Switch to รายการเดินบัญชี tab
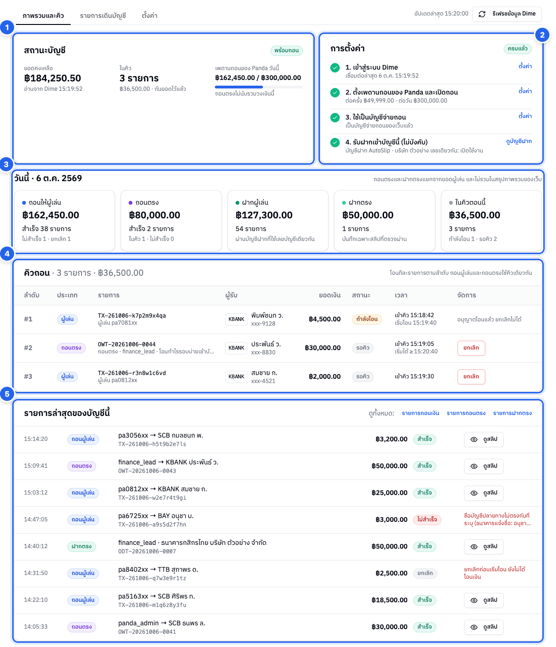The width and height of the screenshot is (556, 647). click(x=103, y=16)
